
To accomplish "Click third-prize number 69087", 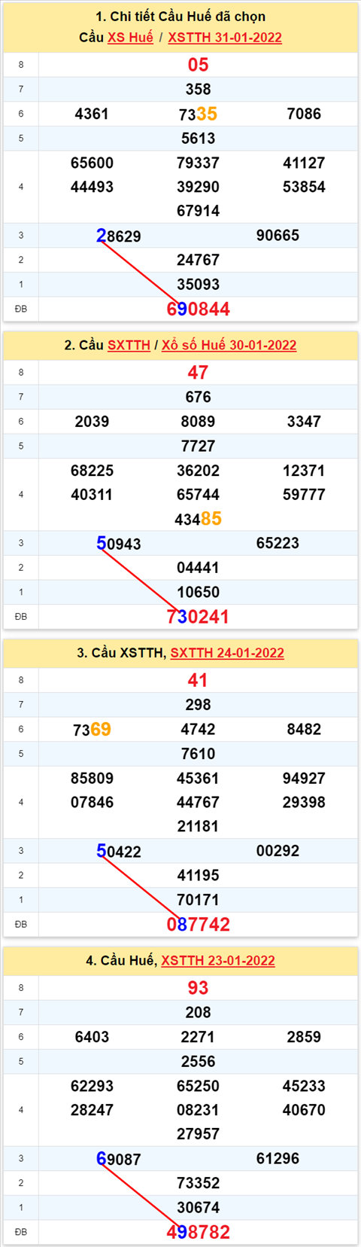I will (119, 1159).
